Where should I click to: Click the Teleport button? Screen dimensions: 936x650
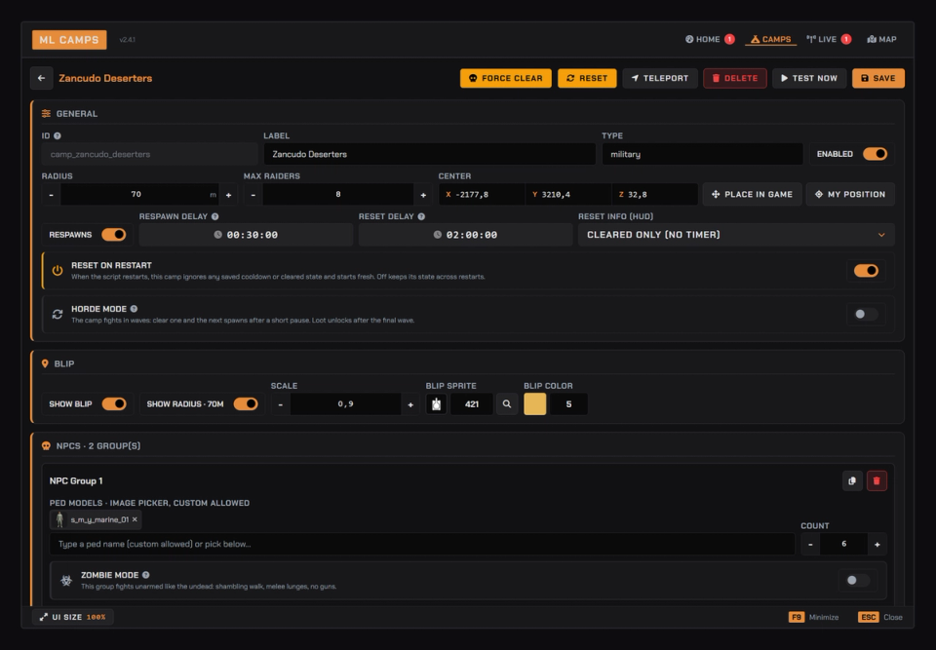pyautogui.click(x=660, y=78)
